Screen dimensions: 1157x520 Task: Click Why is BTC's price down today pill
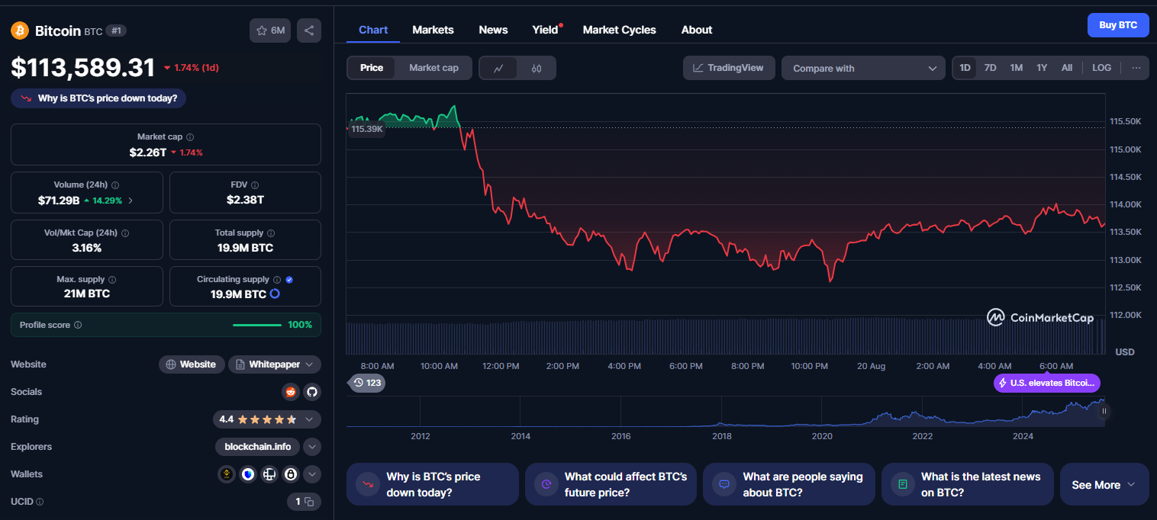tap(98, 98)
